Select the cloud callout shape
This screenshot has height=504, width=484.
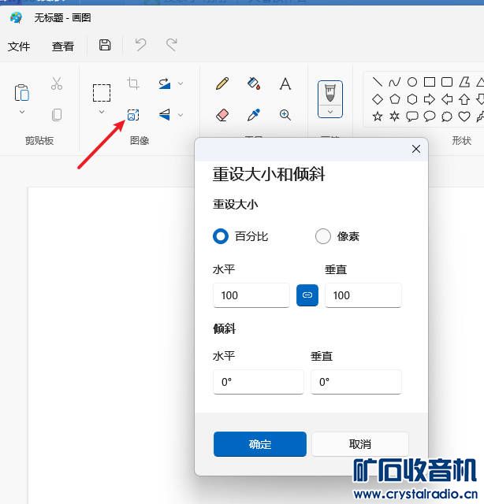pos(447,117)
